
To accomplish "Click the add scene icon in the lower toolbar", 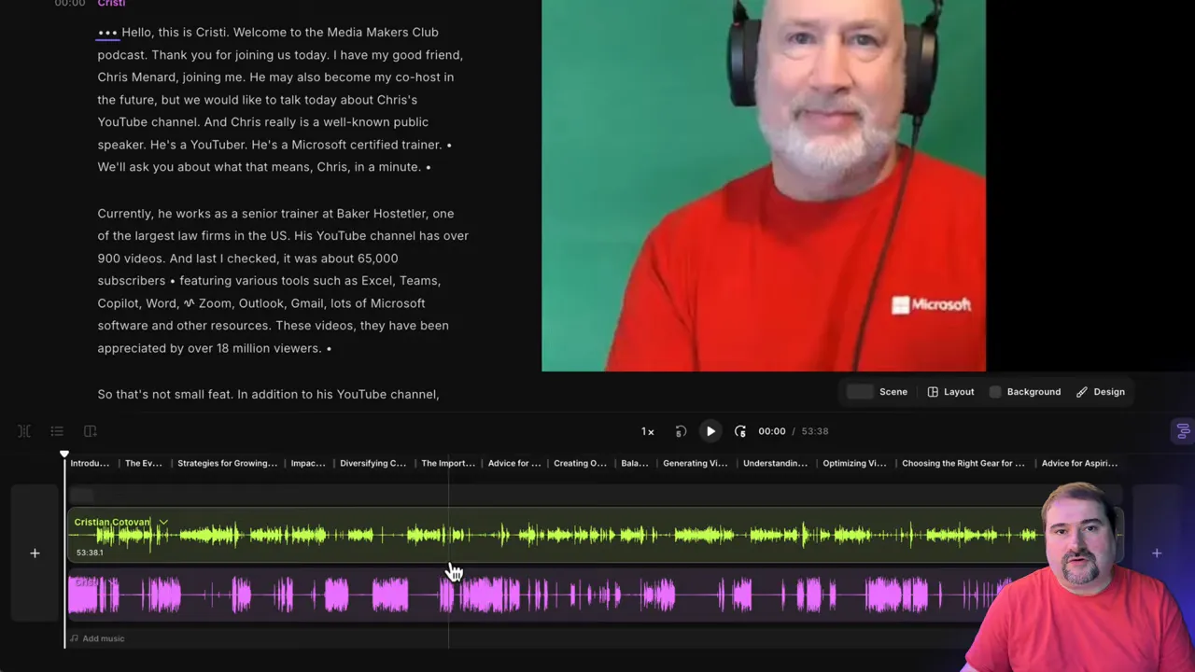I will click(x=90, y=430).
